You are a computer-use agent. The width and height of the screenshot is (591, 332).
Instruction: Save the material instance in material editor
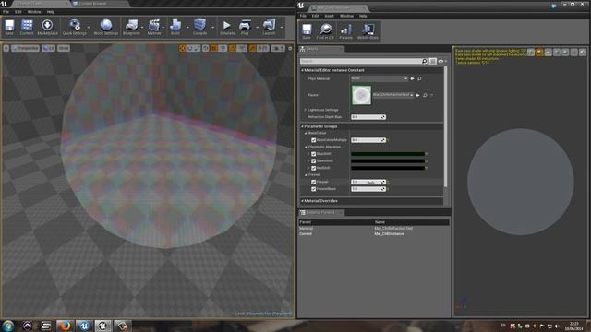tap(307, 31)
